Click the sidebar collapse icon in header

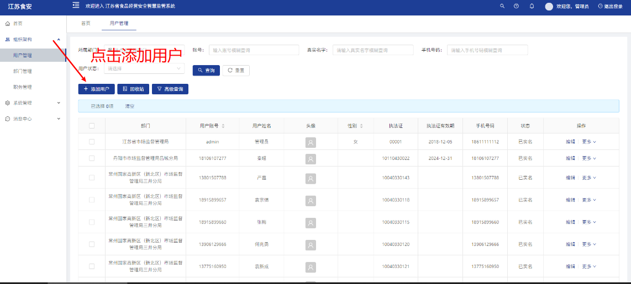(76, 6)
